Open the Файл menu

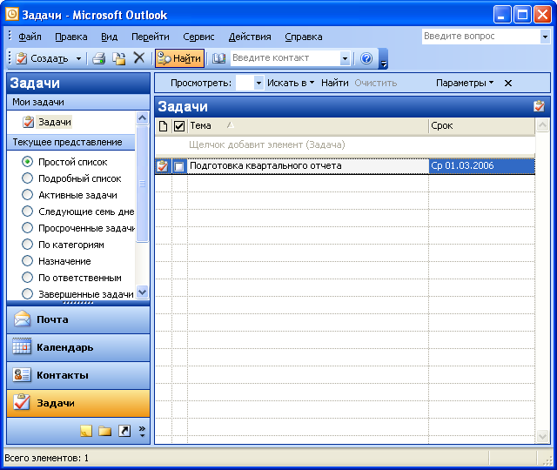[30, 37]
